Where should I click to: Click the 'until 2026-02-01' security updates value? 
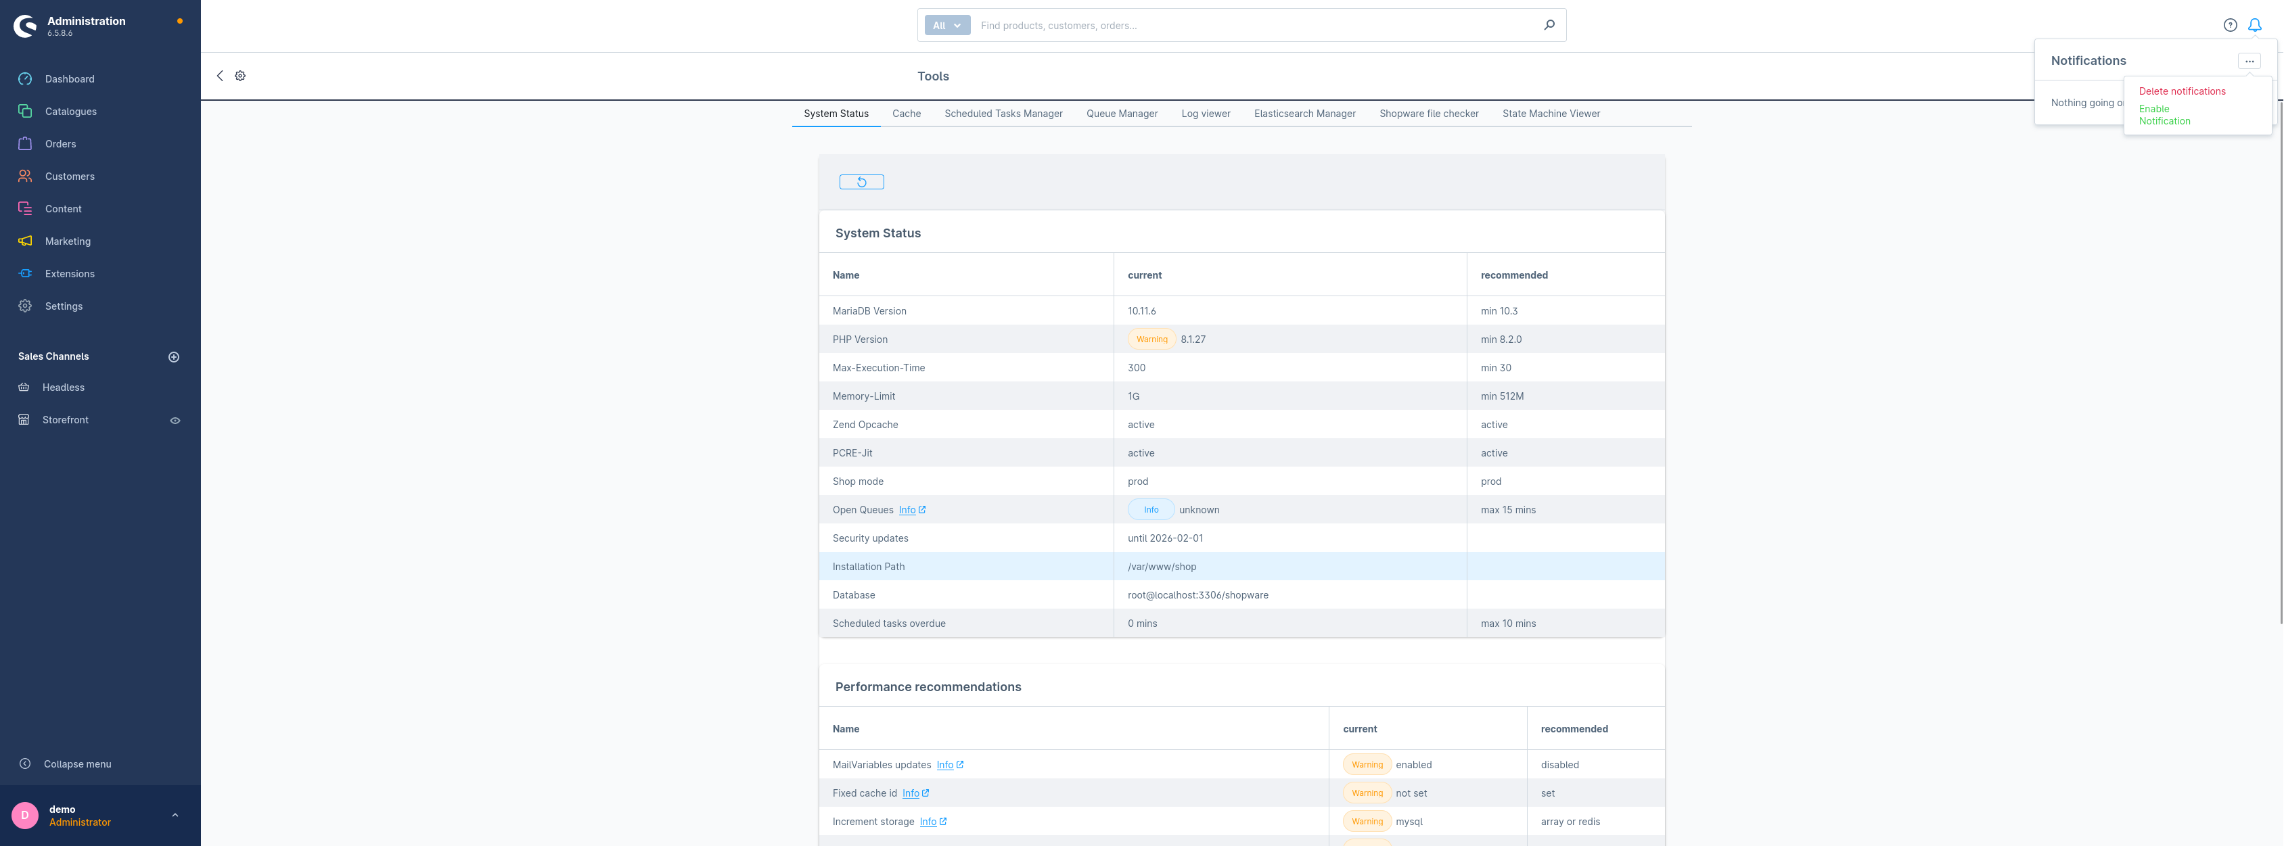tap(1165, 538)
